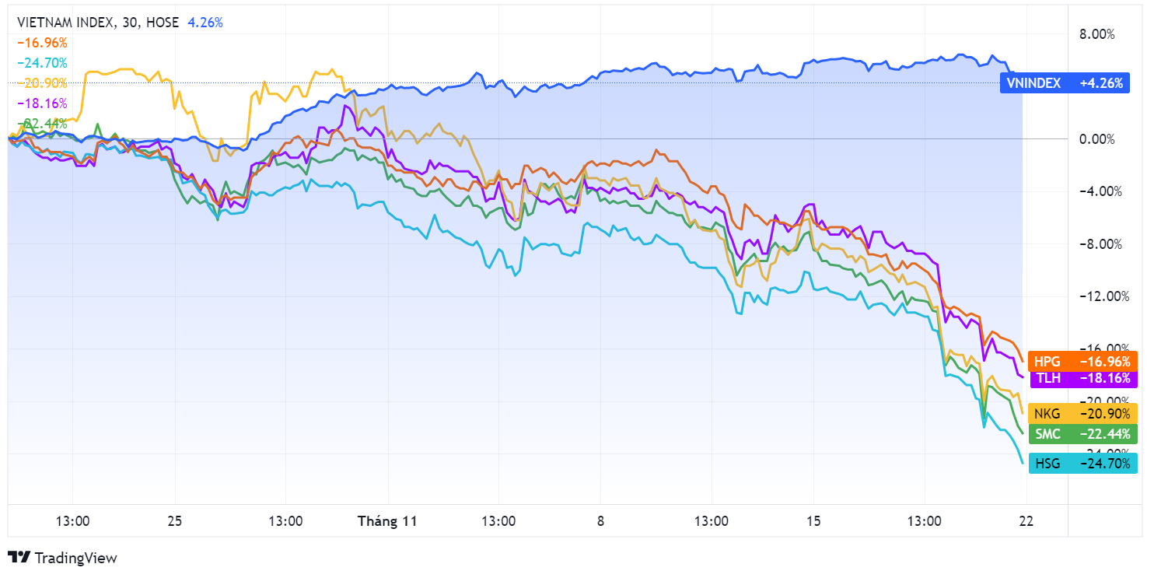
Task: Click the Tháng 11 time axis label
Action: [x=387, y=521]
